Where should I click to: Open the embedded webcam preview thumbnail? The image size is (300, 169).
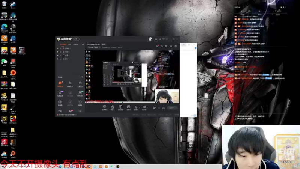point(167,96)
